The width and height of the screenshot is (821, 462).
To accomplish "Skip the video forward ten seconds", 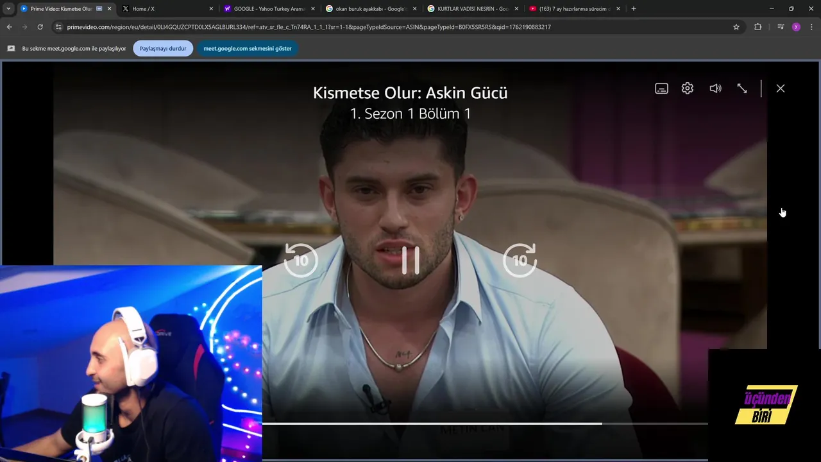I will pyautogui.click(x=520, y=260).
